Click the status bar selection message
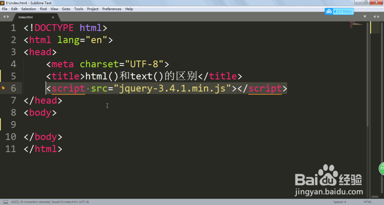This screenshot has height=205, width=384. (50, 202)
